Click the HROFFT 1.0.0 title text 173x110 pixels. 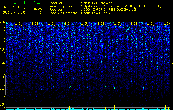(x=21, y=2)
